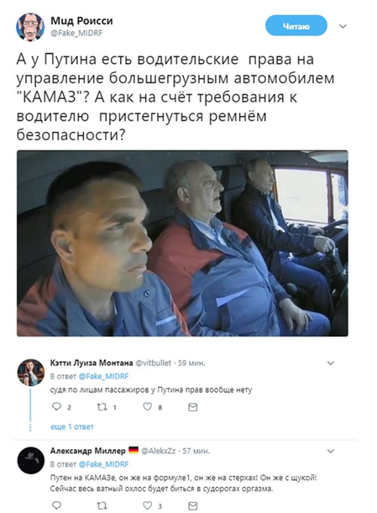Open Мид Роисси profile avatar
The width and height of the screenshot is (377, 513).
(30, 27)
